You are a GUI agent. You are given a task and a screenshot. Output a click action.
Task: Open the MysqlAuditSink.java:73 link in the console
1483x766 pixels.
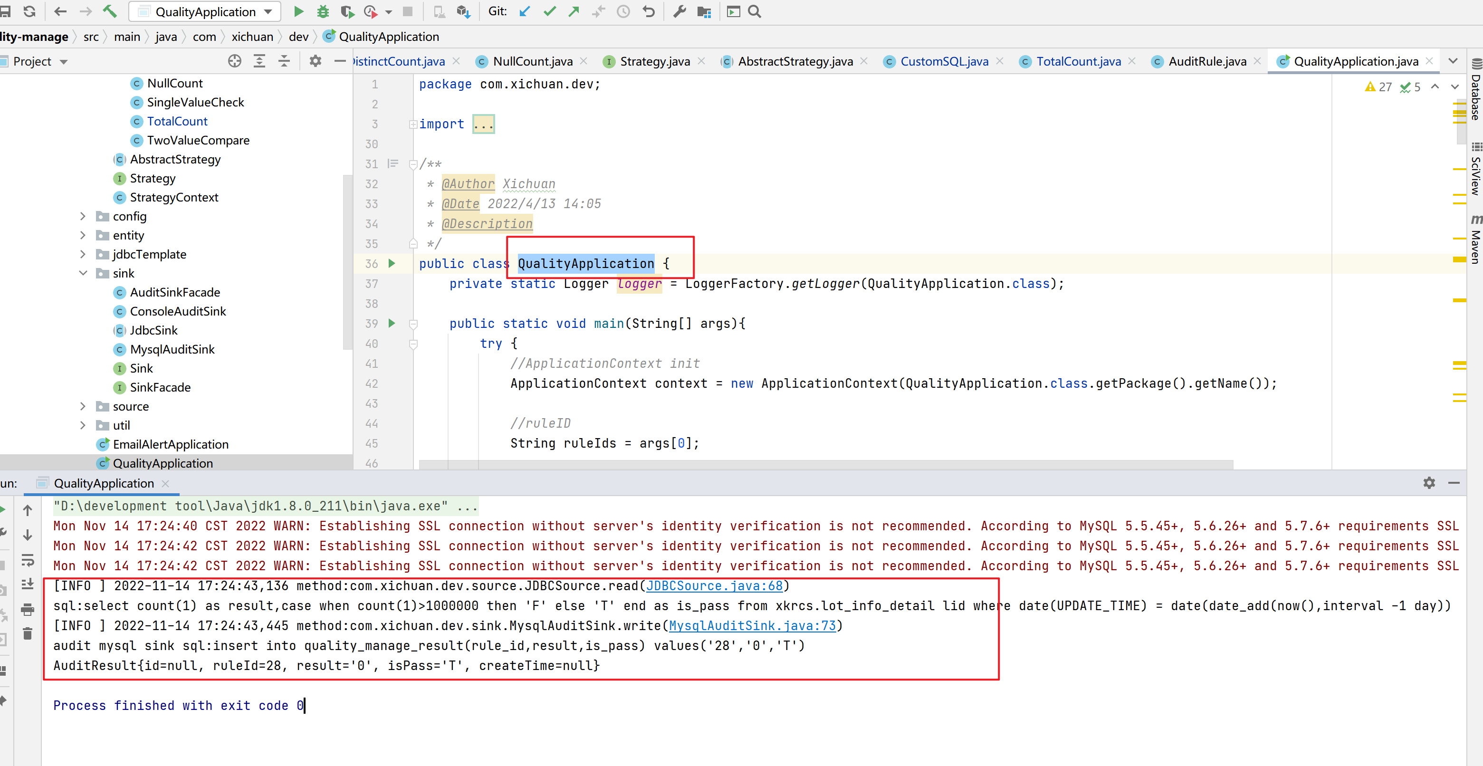coord(752,625)
